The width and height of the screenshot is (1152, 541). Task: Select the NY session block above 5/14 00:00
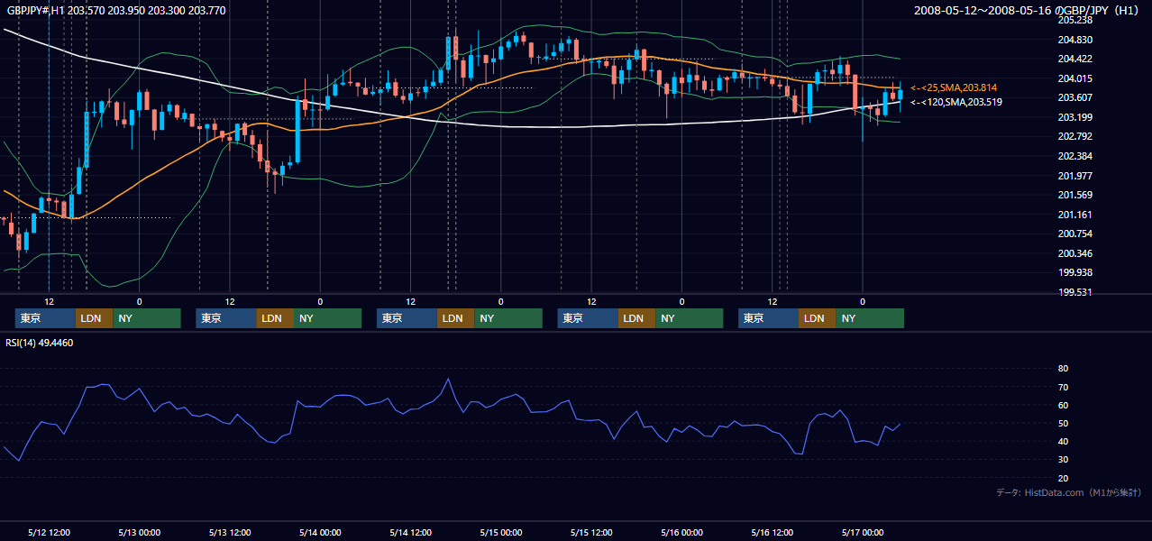tap(327, 318)
